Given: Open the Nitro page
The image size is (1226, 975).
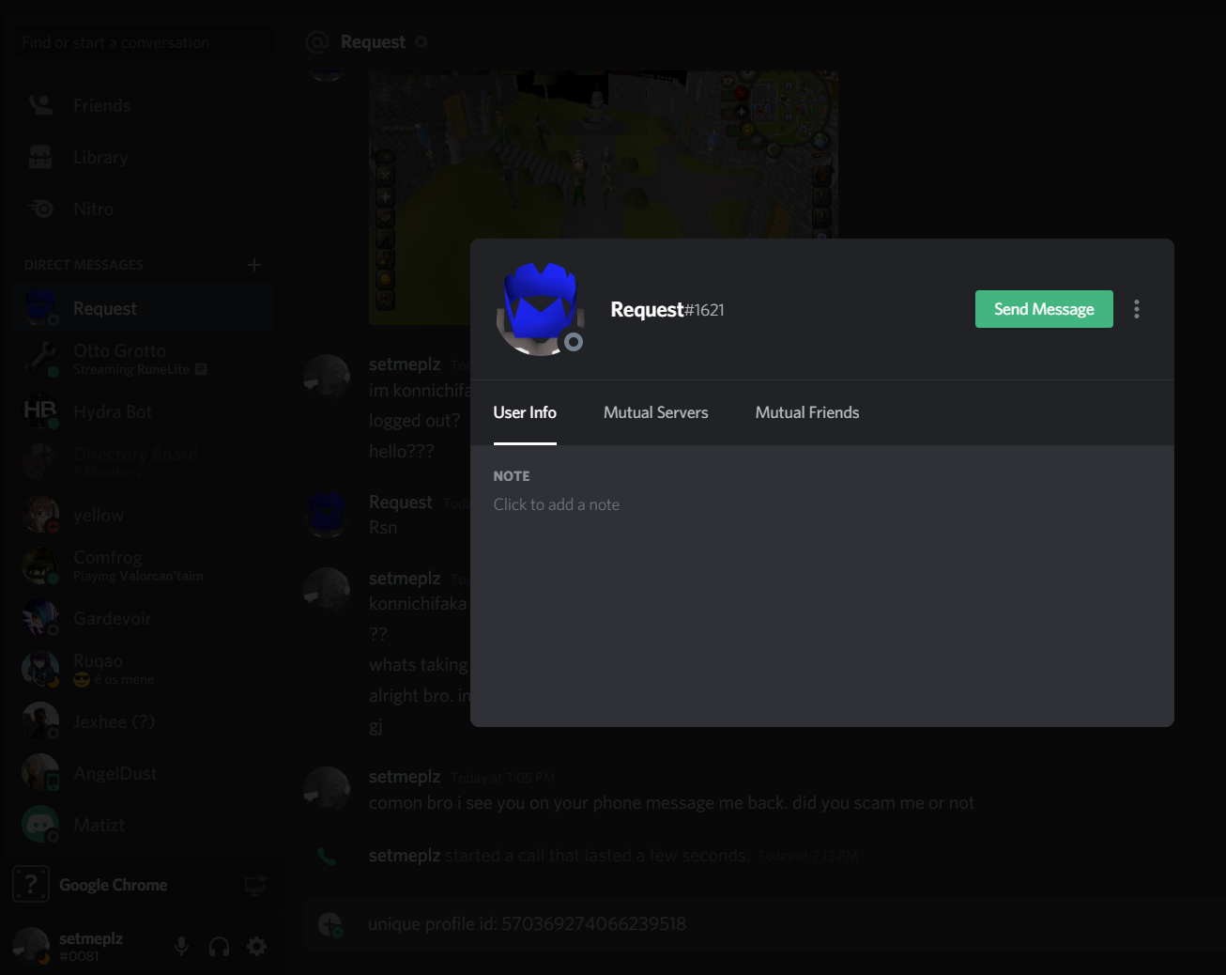Looking at the screenshot, I should (143, 209).
